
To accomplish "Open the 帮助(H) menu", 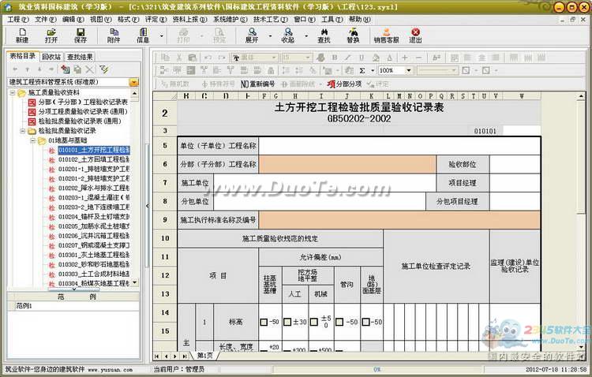I will [x=359, y=19].
